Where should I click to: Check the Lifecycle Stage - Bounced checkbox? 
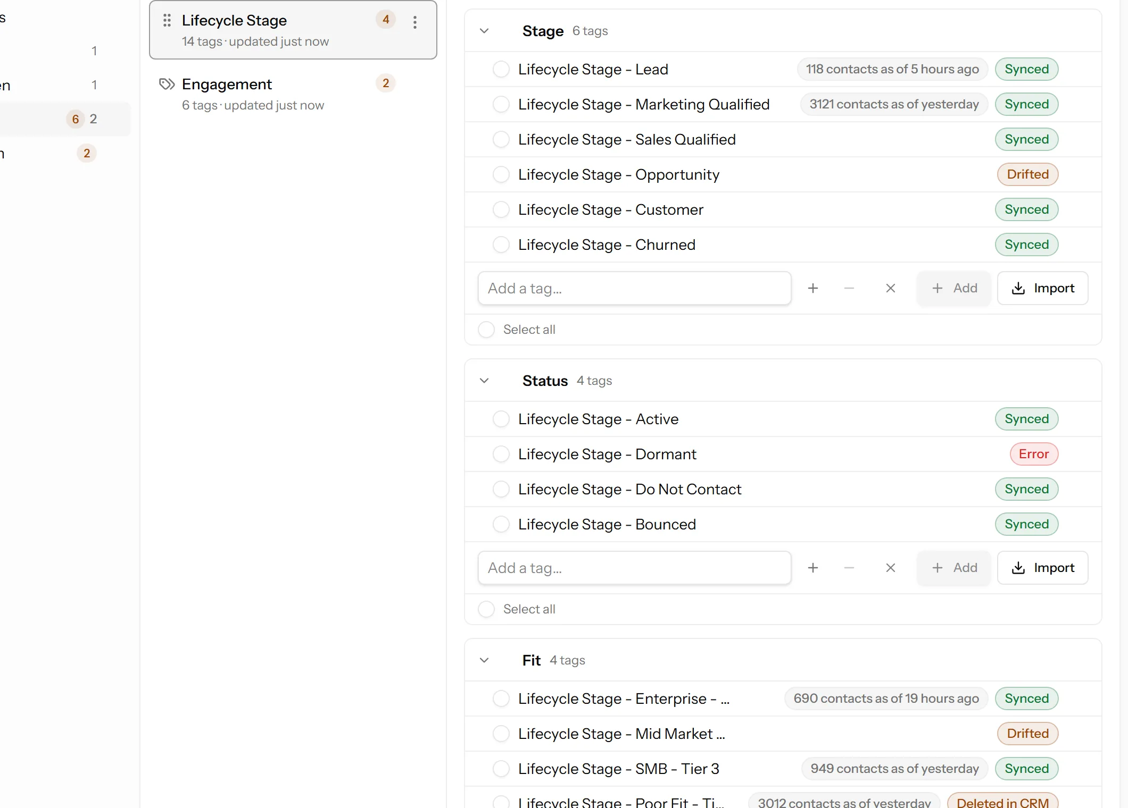coord(501,524)
